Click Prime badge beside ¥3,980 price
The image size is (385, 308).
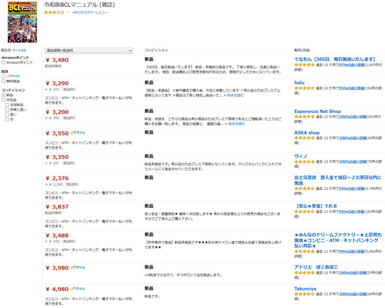click(78, 267)
